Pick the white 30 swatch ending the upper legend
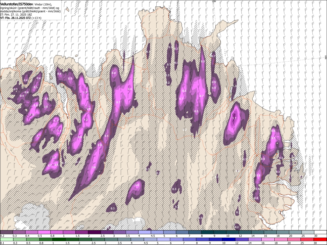 pyautogui.click(x=321, y=232)
